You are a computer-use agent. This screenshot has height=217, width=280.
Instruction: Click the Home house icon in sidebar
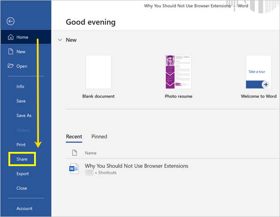click(x=11, y=37)
